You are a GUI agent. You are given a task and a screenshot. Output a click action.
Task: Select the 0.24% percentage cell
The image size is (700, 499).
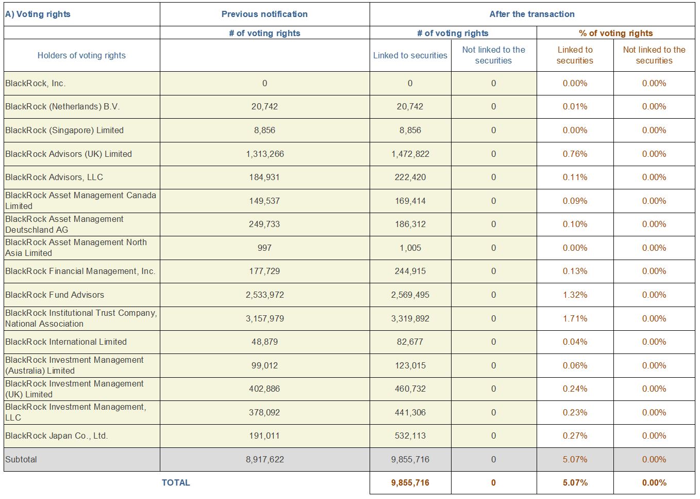(575, 389)
